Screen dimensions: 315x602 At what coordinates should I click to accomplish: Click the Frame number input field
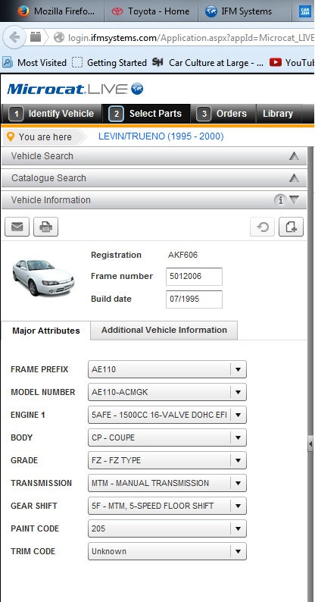pos(194,277)
